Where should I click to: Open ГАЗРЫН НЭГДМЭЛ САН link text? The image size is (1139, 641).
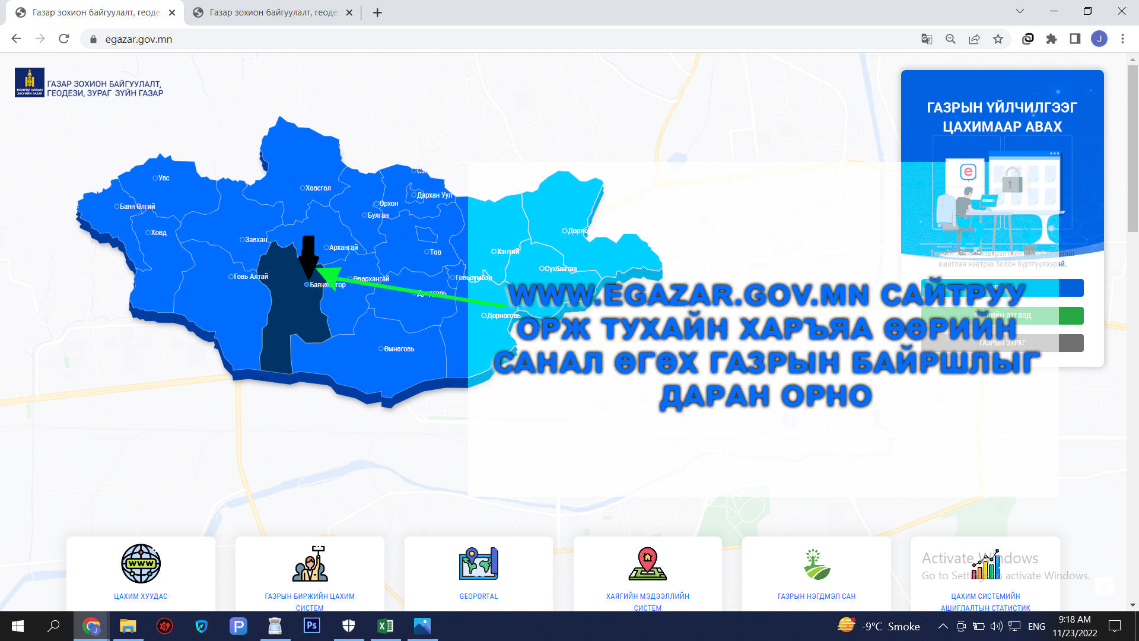point(817,596)
